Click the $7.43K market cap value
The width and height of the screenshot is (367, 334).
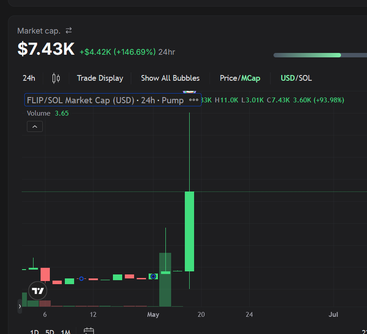(x=46, y=49)
